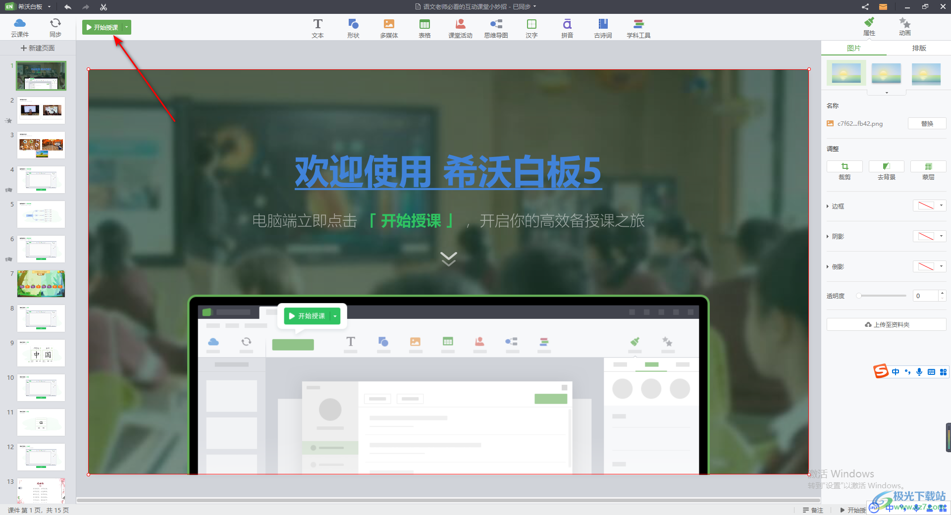Open the 古诗词 ancient poetry tool
951x515 pixels.
pos(603,28)
